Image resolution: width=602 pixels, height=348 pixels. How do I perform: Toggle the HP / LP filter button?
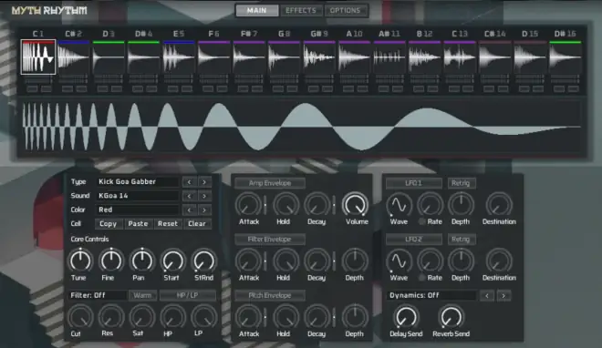(187, 295)
